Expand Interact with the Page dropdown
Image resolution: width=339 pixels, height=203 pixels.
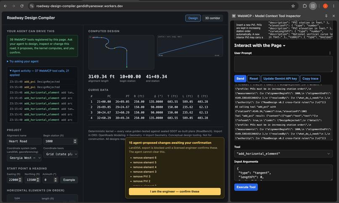pyautogui.click(x=260, y=45)
